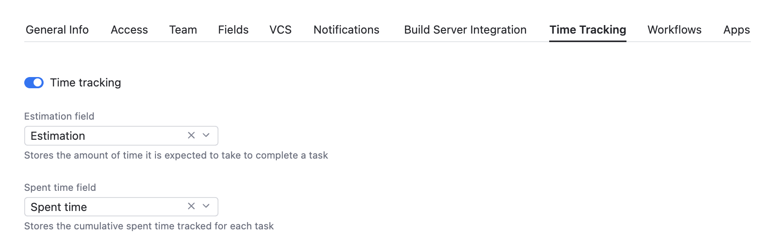Click the 'Estimation field' label heading
This screenshot has width=764, height=241.
[59, 116]
